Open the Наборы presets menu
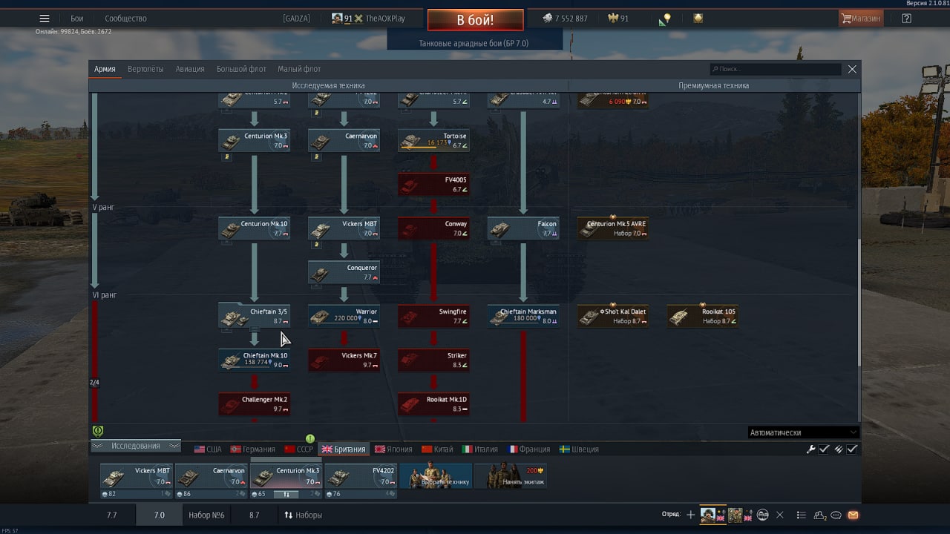The height and width of the screenshot is (534, 950). coord(303,515)
